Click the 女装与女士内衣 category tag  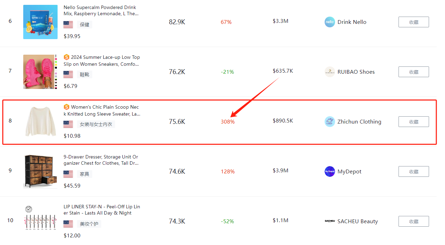point(96,124)
